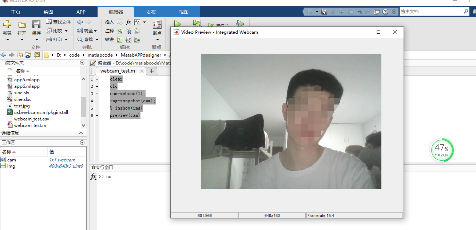Click the navigate forward arrow in 导航
This screenshot has width=476, height=230.
click(x=88, y=22)
